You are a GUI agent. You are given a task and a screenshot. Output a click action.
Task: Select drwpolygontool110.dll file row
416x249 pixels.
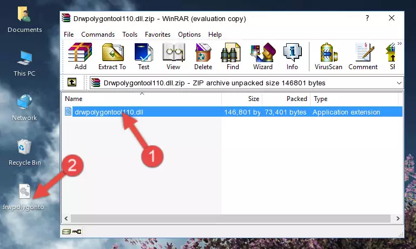coord(233,112)
